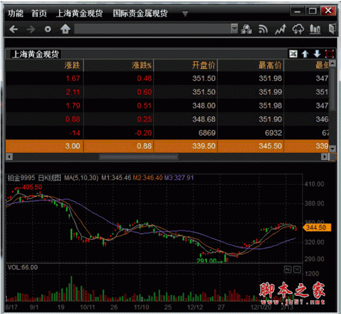Screen dimensions: 341x314
Task: Click the M2:346.40 moving average value
Action: coord(148,178)
